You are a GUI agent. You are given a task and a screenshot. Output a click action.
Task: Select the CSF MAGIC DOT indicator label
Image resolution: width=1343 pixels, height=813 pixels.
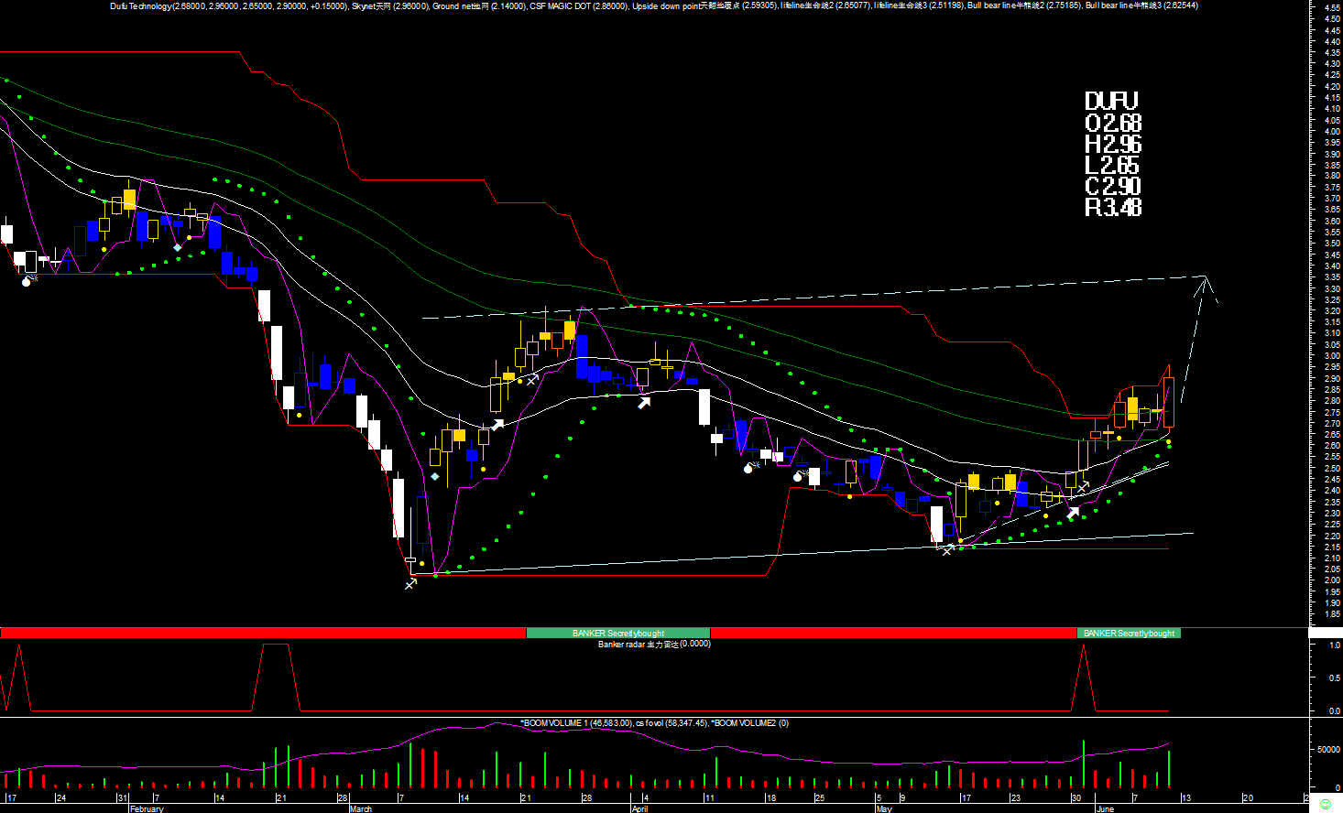point(579,5)
